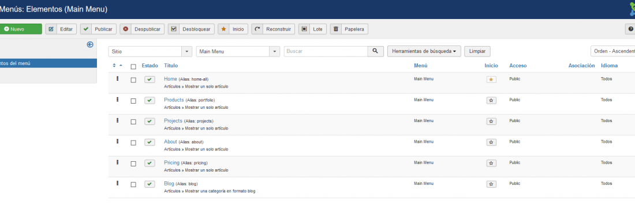Sort by the Acceso column header
635x213 pixels.
coord(518,66)
